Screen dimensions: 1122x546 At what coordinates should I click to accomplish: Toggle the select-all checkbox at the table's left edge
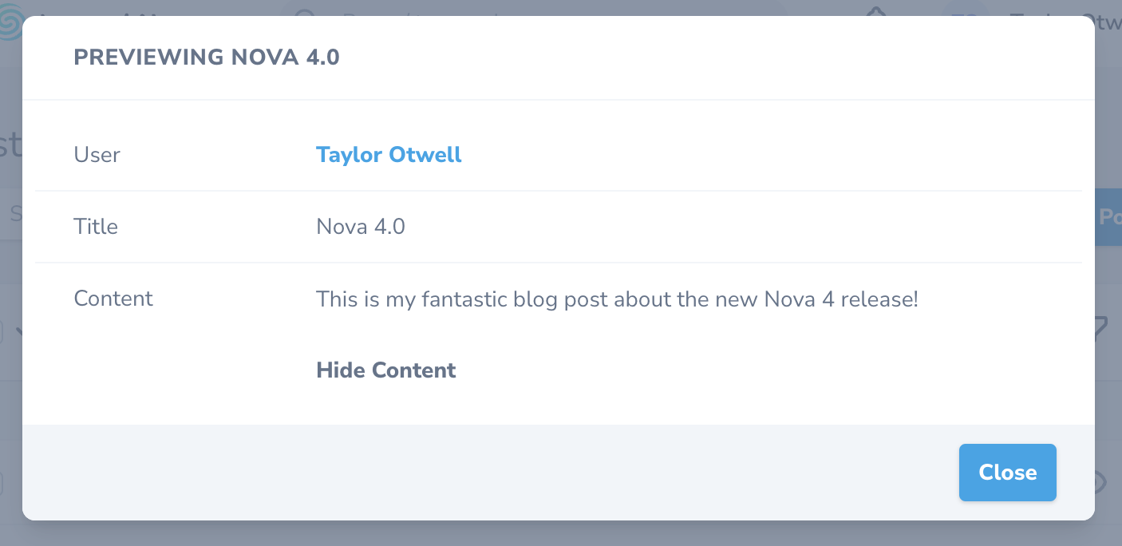coord(2,332)
